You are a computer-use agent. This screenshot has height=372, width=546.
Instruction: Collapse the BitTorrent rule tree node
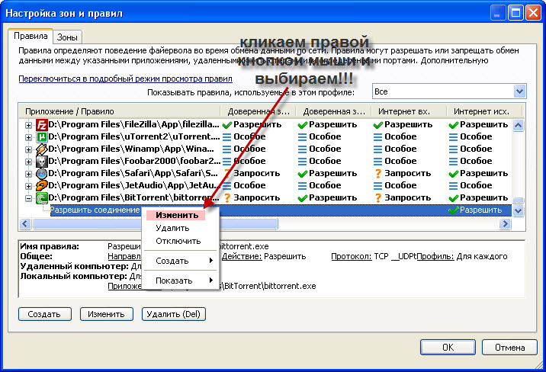point(29,197)
